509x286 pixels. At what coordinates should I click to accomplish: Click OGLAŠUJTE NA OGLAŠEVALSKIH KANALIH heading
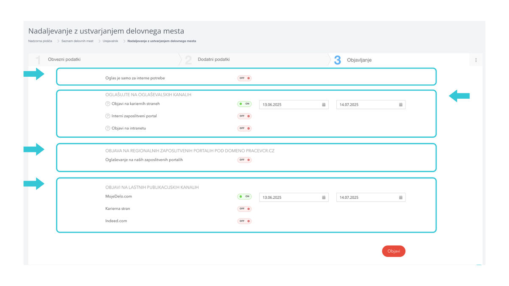pyautogui.click(x=148, y=95)
